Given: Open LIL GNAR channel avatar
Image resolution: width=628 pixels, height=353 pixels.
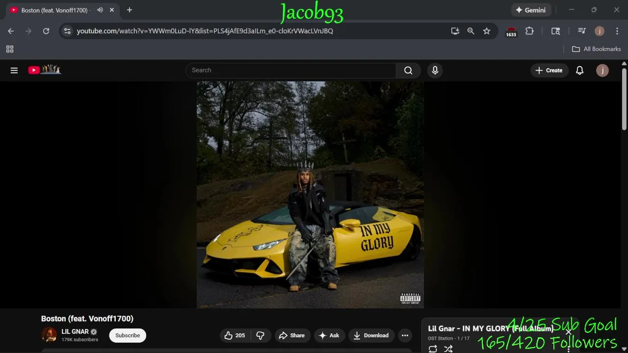Looking at the screenshot, I should (49, 335).
